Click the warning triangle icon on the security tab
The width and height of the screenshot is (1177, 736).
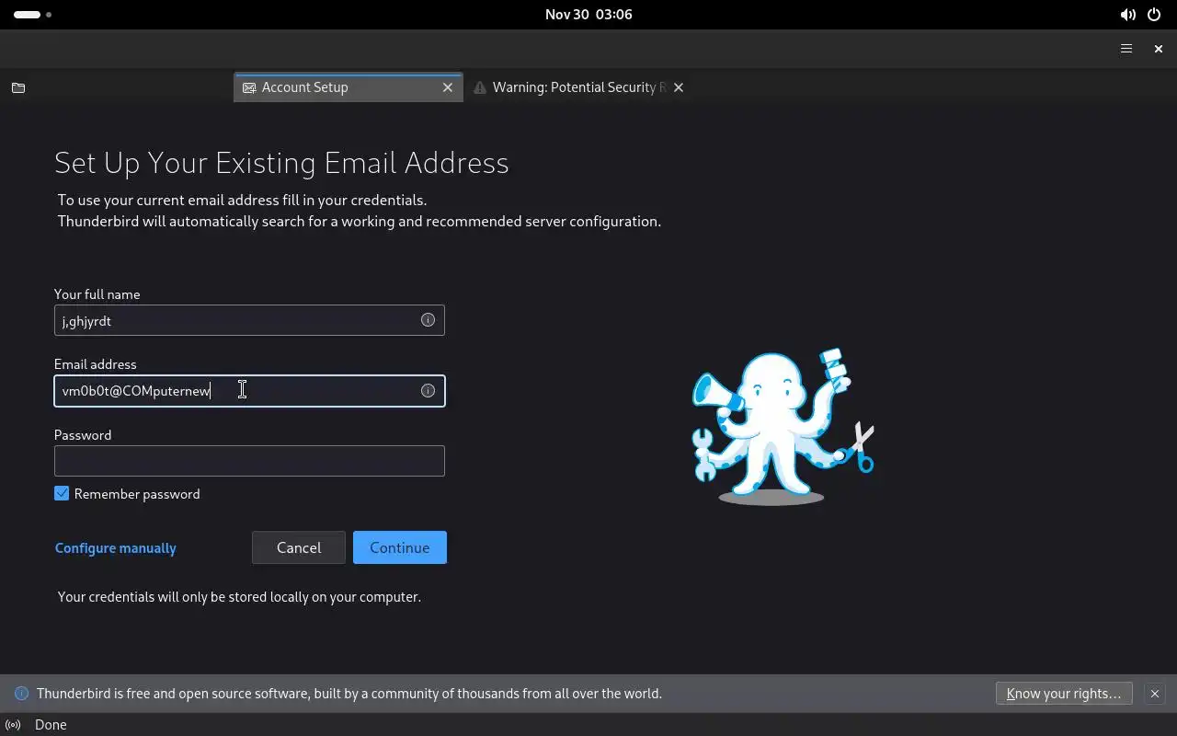click(x=479, y=87)
